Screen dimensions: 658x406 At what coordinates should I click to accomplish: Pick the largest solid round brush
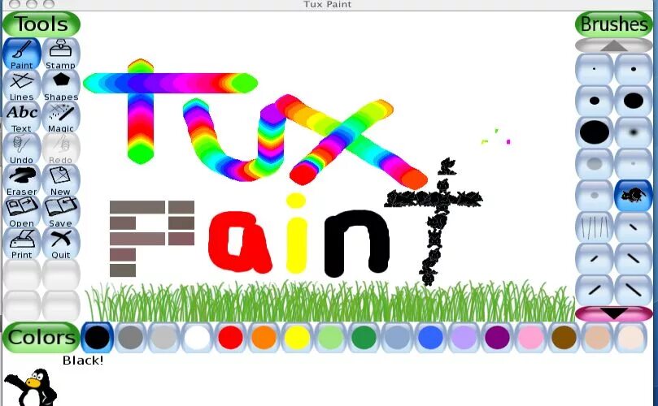[595, 132]
